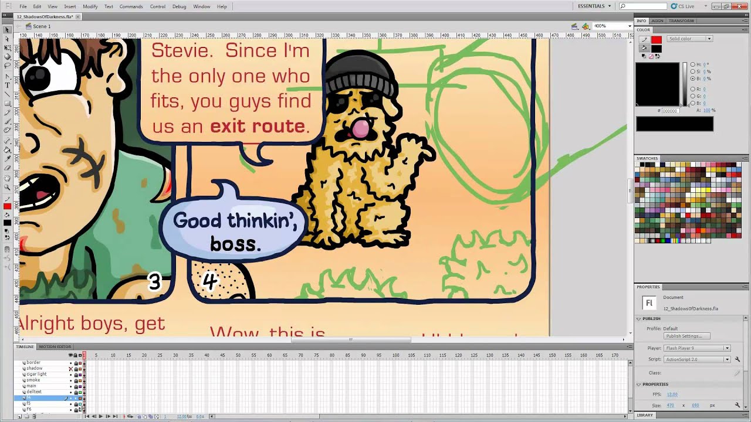Select the G green radio button

coord(692,96)
